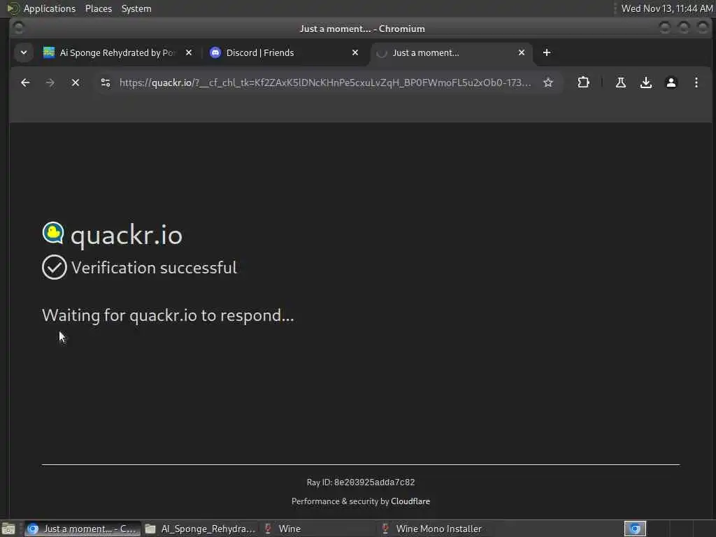
Task: Click the Waiting for quackr.io to respond text
Action: [168, 315]
